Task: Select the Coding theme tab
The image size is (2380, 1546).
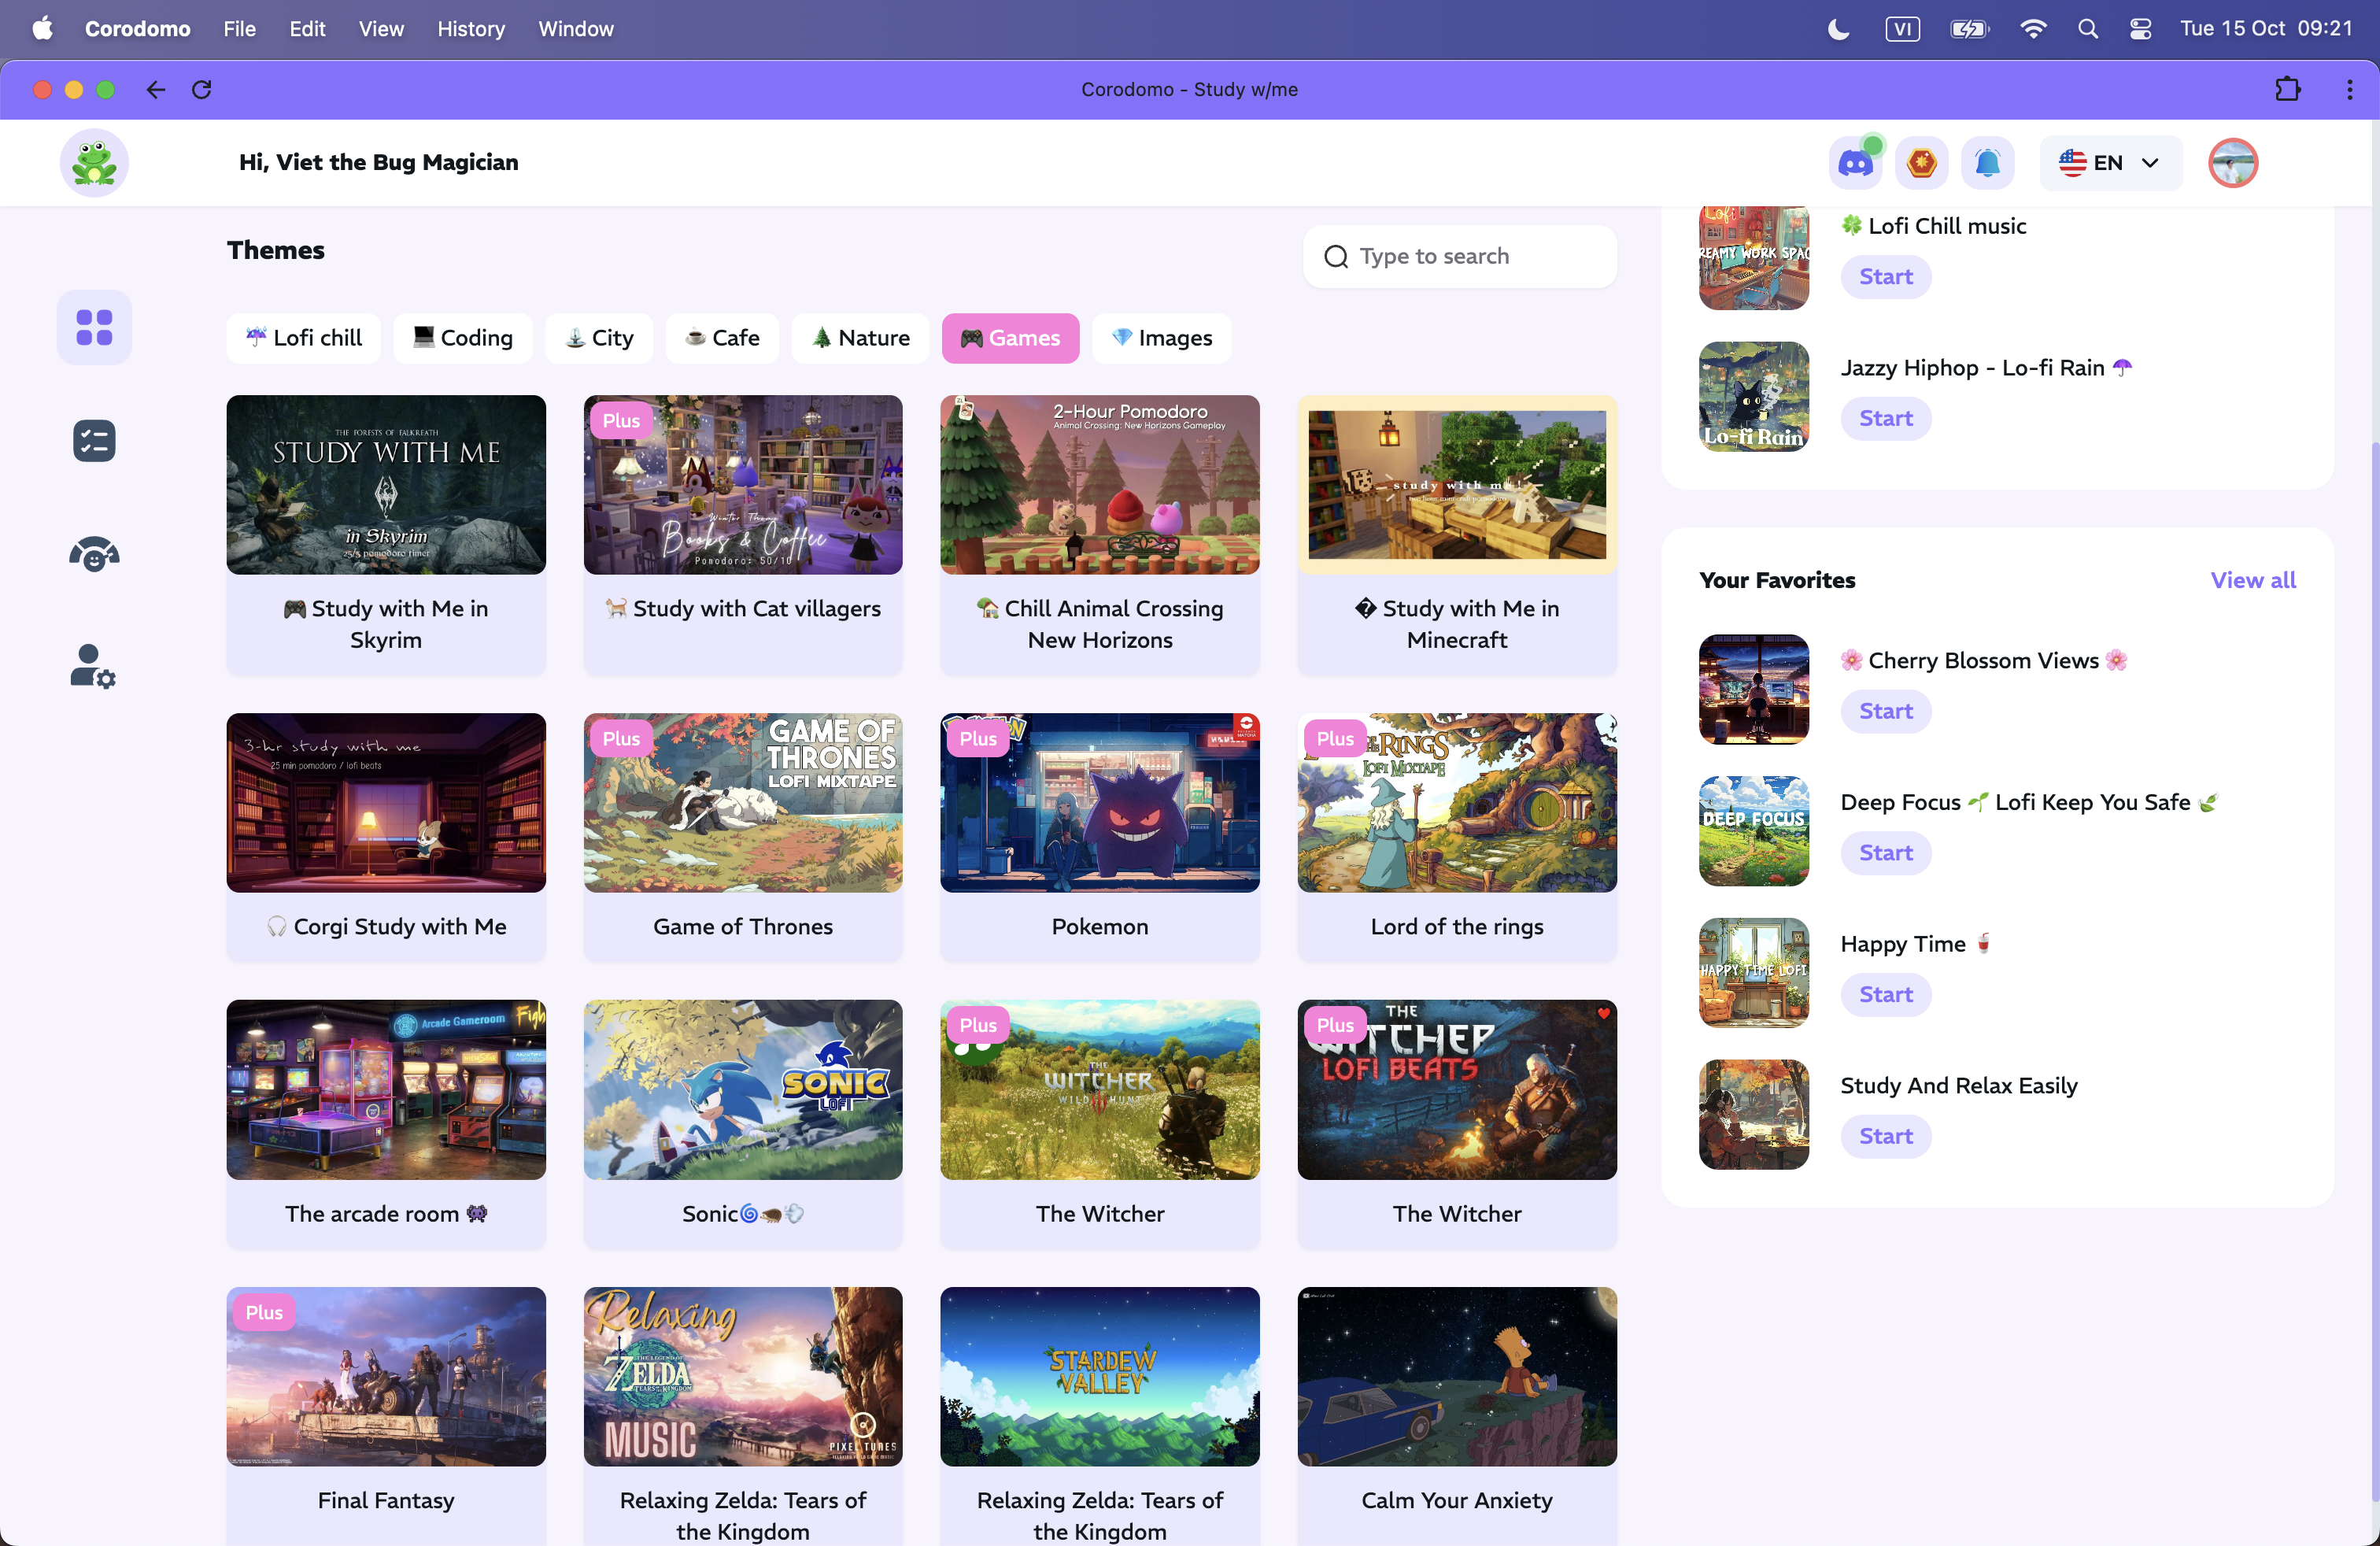Action: click(x=463, y=338)
